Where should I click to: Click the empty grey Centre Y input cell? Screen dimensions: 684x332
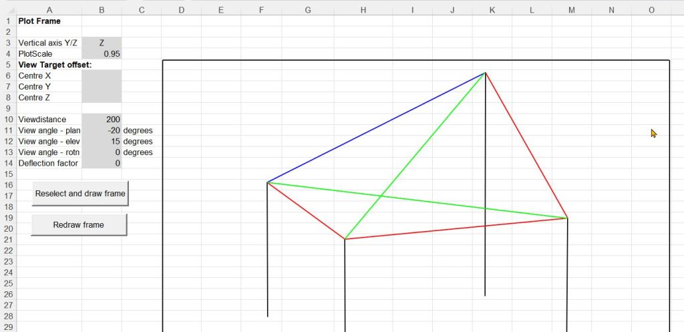pos(102,86)
